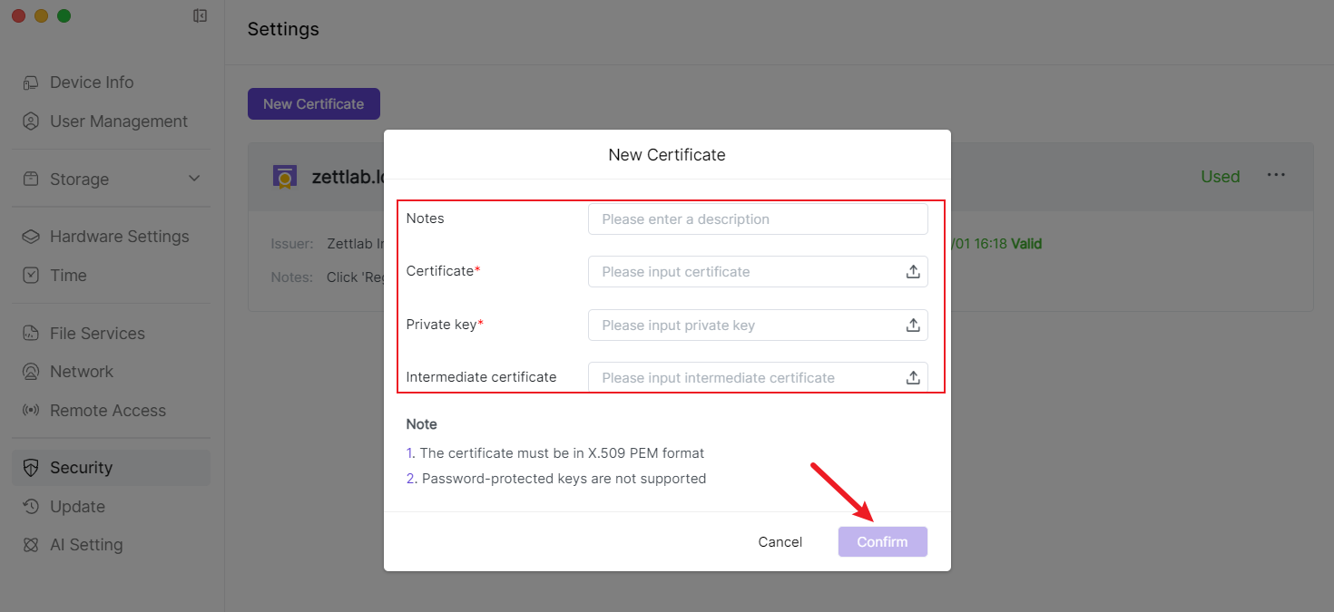Click the Device Info sidebar icon

[x=31, y=83]
